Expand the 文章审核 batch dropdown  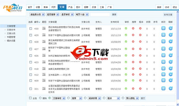click(59, 98)
